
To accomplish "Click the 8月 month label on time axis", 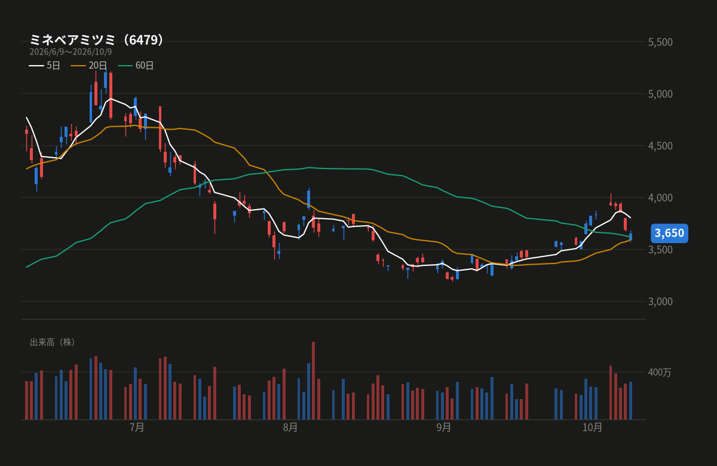I will [290, 427].
